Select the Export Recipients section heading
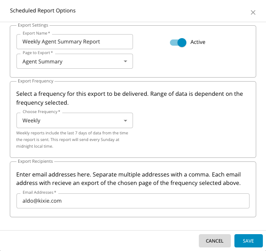266x251 pixels. [x=35, y=161]
